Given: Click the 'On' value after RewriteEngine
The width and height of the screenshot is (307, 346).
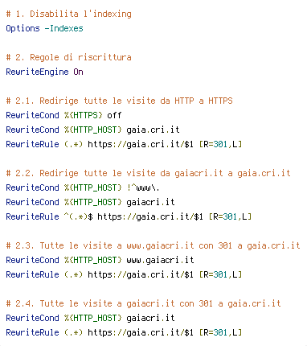Looking at the screenshot, I should click(78, 72).
